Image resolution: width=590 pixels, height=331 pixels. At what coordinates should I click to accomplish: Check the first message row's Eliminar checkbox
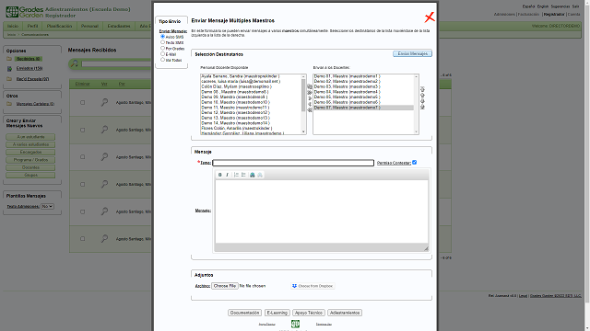coord(82,102)
